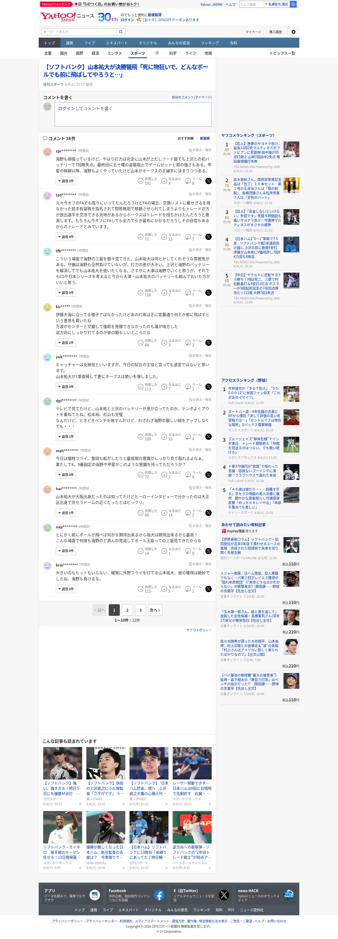Toggle うーん on tfb's comment

[x=193, y=293]
